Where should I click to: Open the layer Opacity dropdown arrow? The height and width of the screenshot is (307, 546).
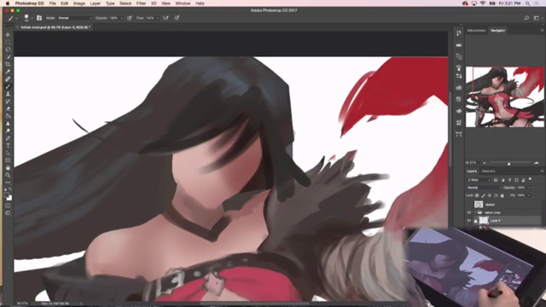point(529,188)
